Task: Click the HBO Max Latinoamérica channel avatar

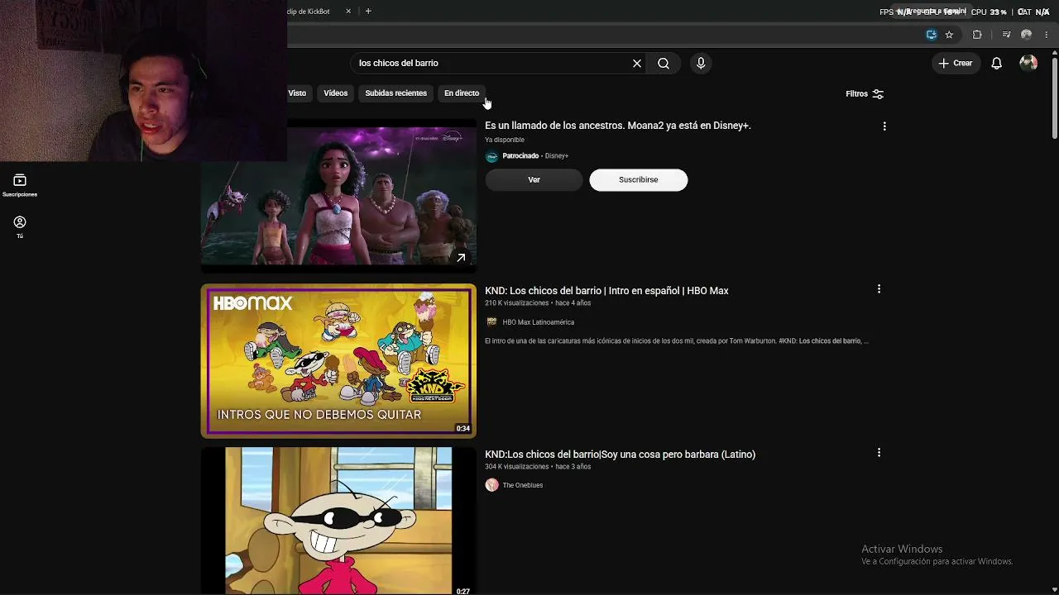Action: 491,322
